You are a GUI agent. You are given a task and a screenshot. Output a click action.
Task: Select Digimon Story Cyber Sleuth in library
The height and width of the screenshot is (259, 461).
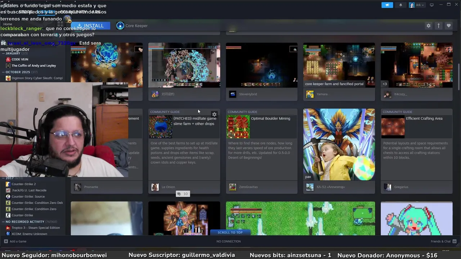(37, 78)
